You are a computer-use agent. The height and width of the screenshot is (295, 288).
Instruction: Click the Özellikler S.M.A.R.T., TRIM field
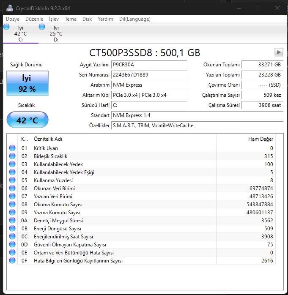pos(197,126)
